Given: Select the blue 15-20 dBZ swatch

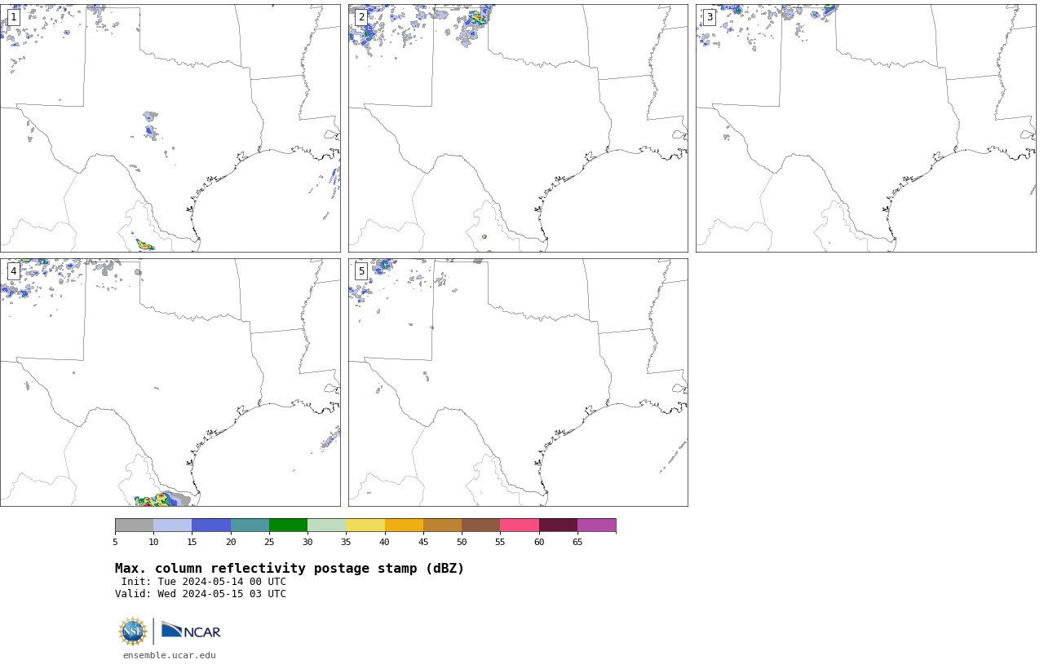Looking at the screenshot, I should coord(211,525).
